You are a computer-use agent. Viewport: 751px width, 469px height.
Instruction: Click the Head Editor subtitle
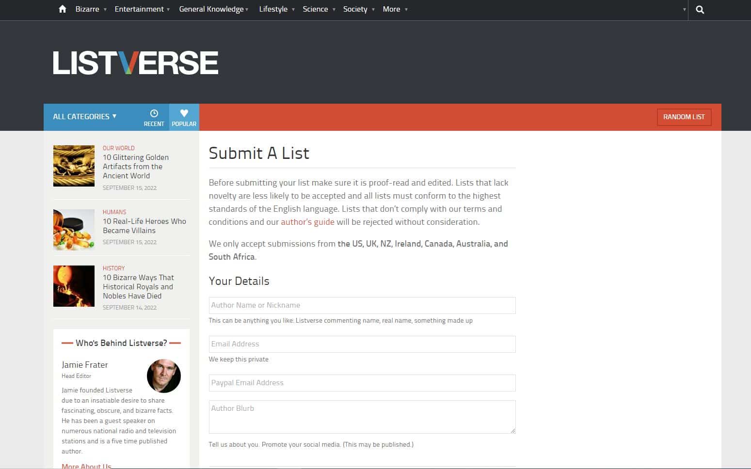click(76, 376)
